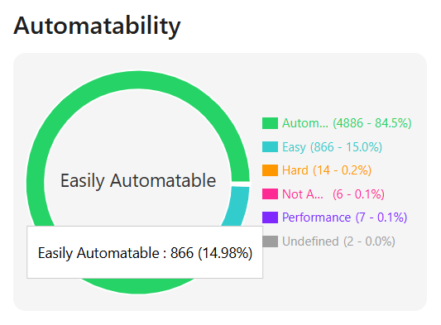
Task: Click the gray Undefined legend swatch
Action: [270, 241]
